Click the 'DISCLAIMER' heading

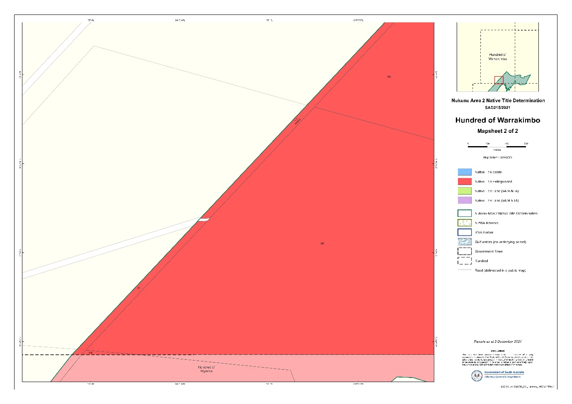point(498,351)
